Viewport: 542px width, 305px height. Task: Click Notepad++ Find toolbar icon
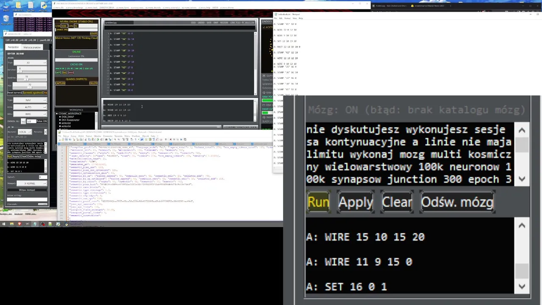pyautogui.click(x=106, y=139)
